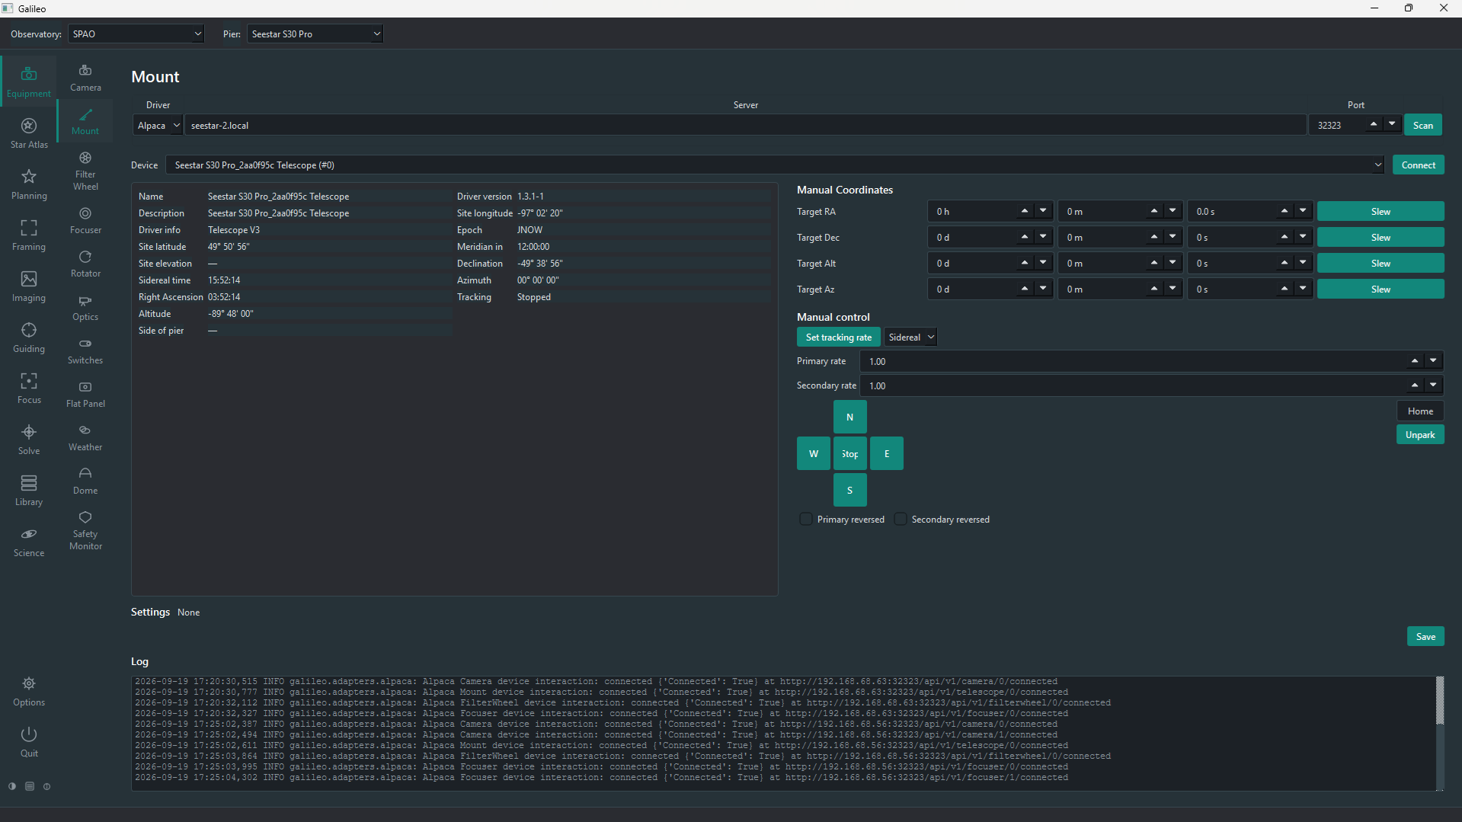The image size is (1462, 822).
Task: Go to the Imaging view
Action: 29,286
